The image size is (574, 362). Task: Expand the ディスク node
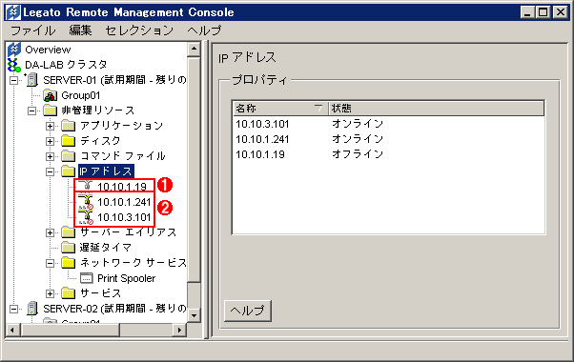pos(51,141)
